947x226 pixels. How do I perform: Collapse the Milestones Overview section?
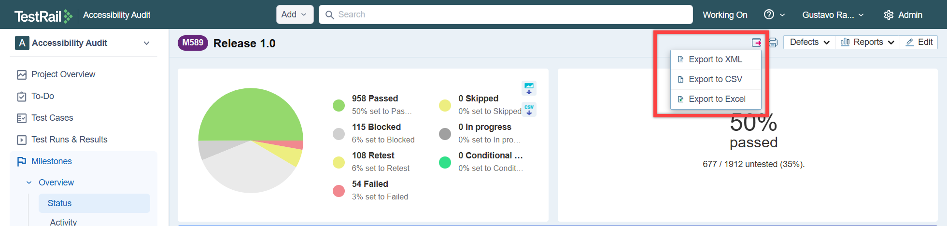tap(29, 183)
